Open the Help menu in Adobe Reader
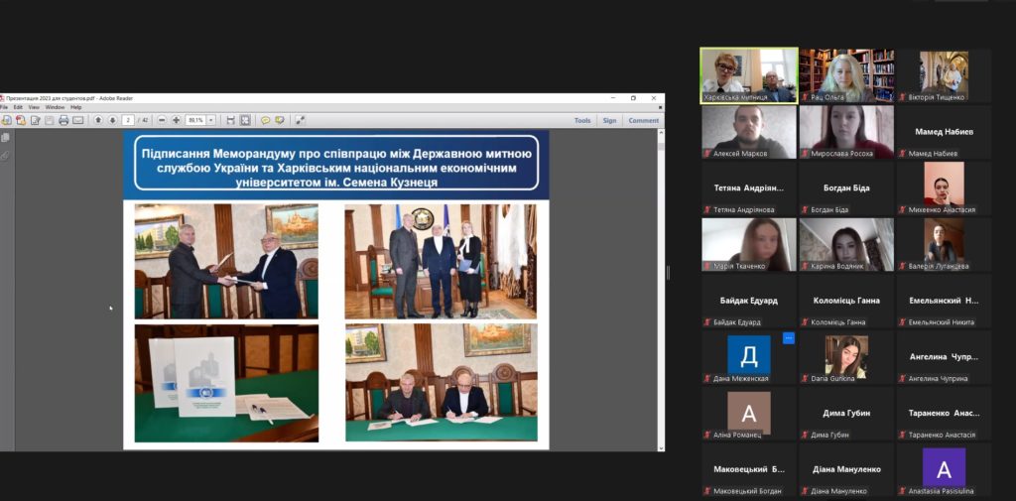1016x501 pixels. tap(75, 107)
